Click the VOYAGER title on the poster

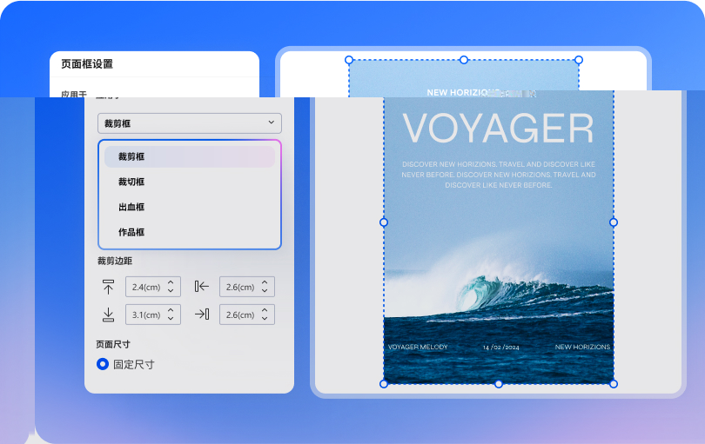tap(498, 129)
